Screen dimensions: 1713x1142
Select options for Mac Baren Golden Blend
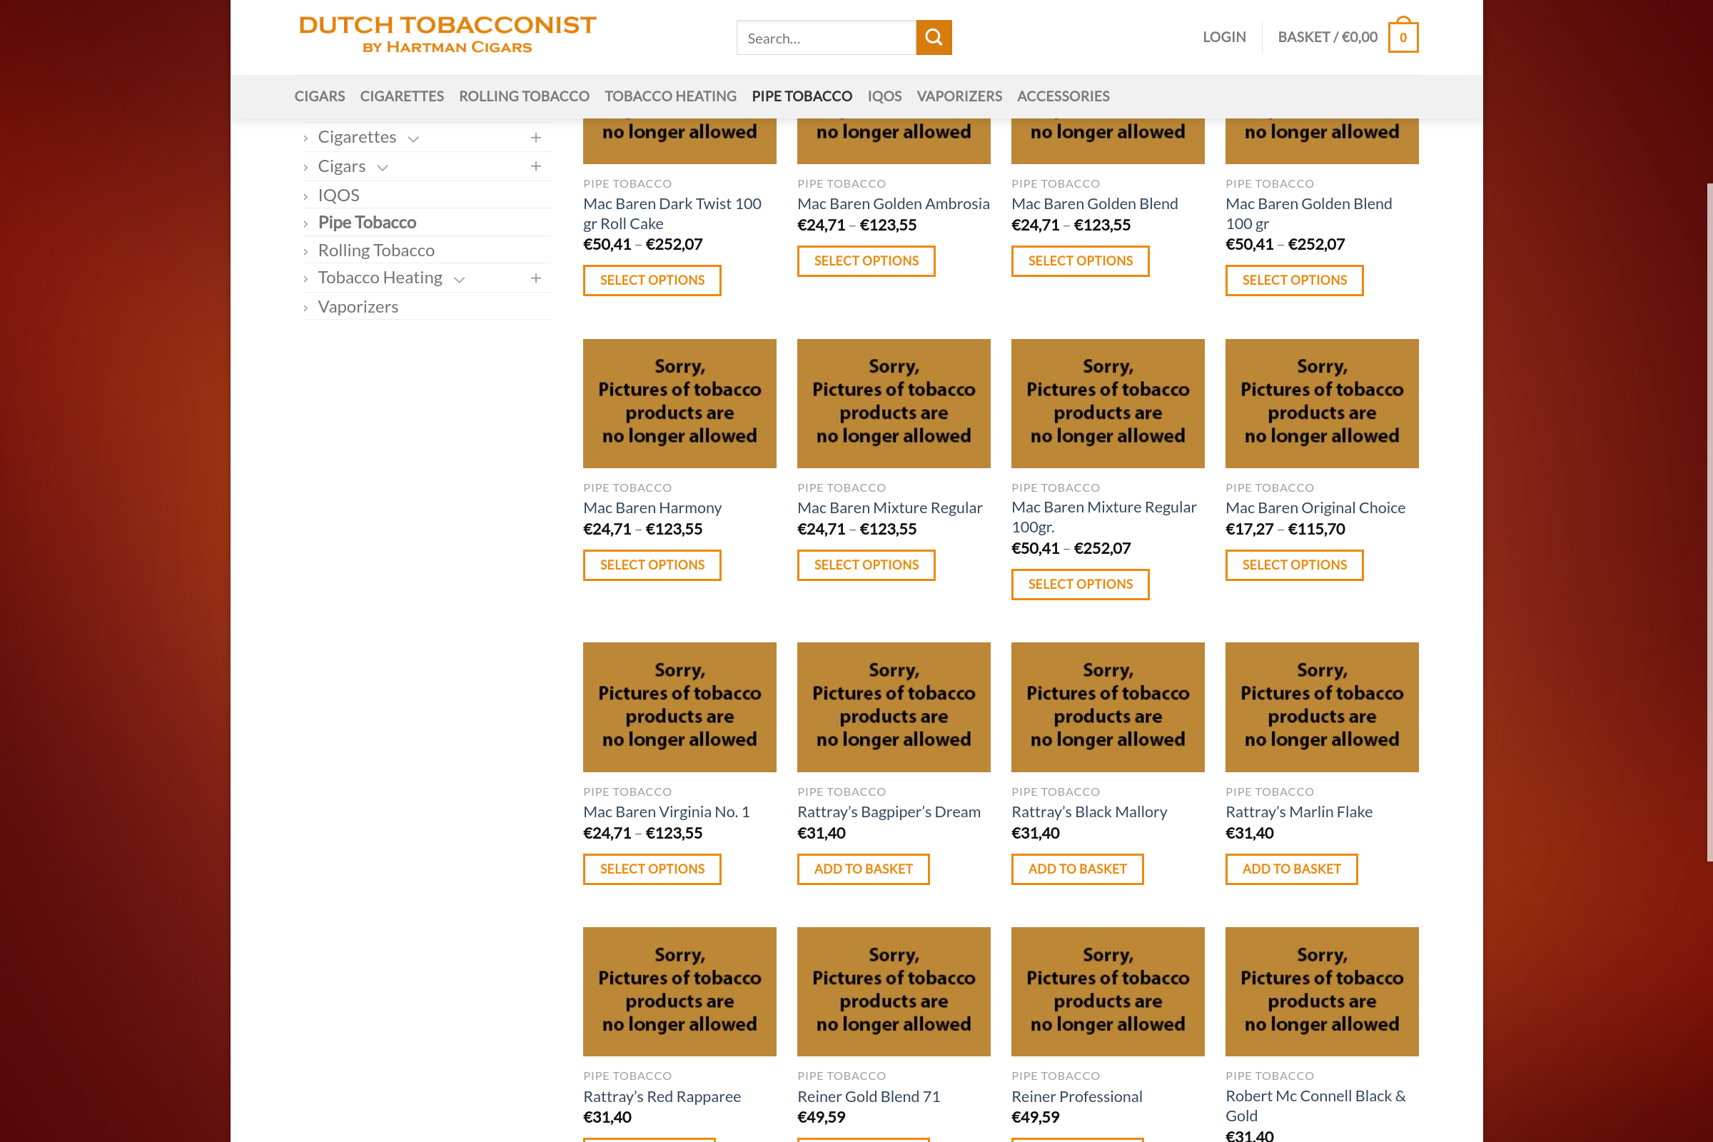[1080, 261]
